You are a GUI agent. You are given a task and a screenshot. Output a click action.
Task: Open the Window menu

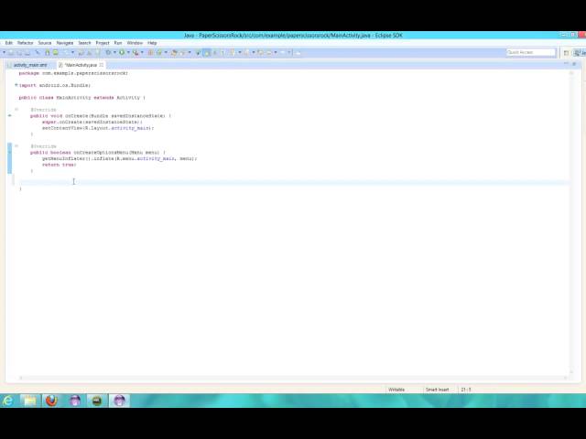click(x=135, y=43)
